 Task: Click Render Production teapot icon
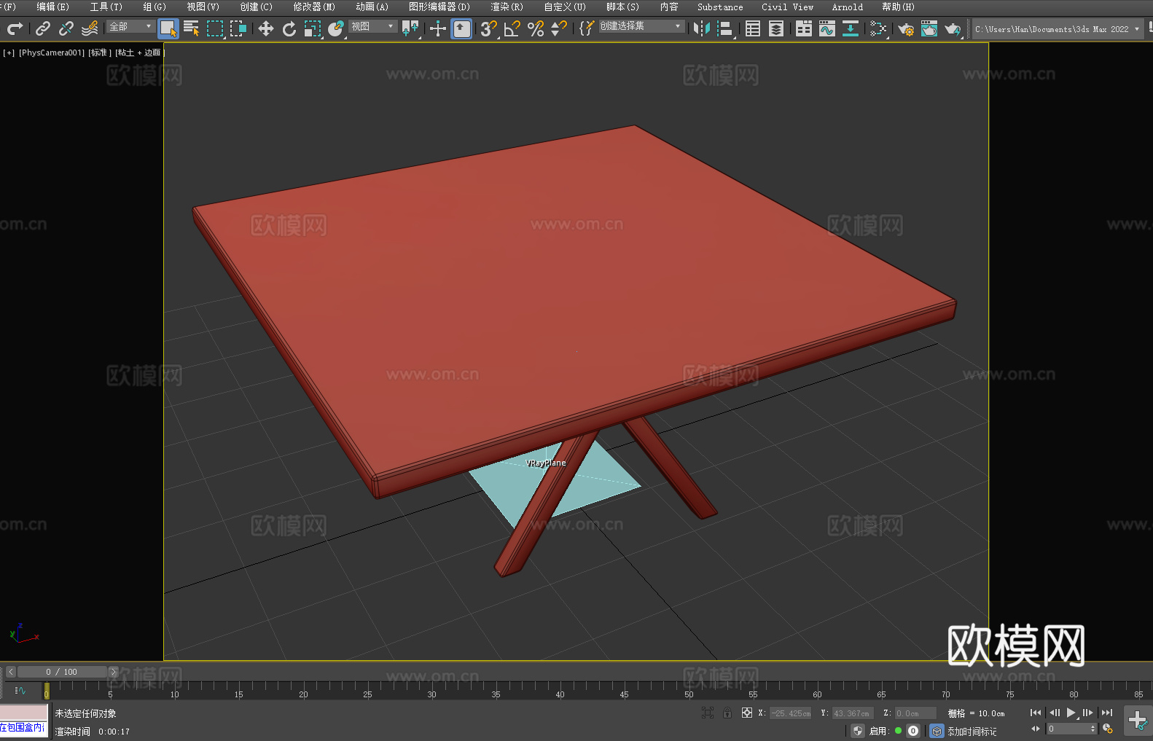tap(953, 28)
